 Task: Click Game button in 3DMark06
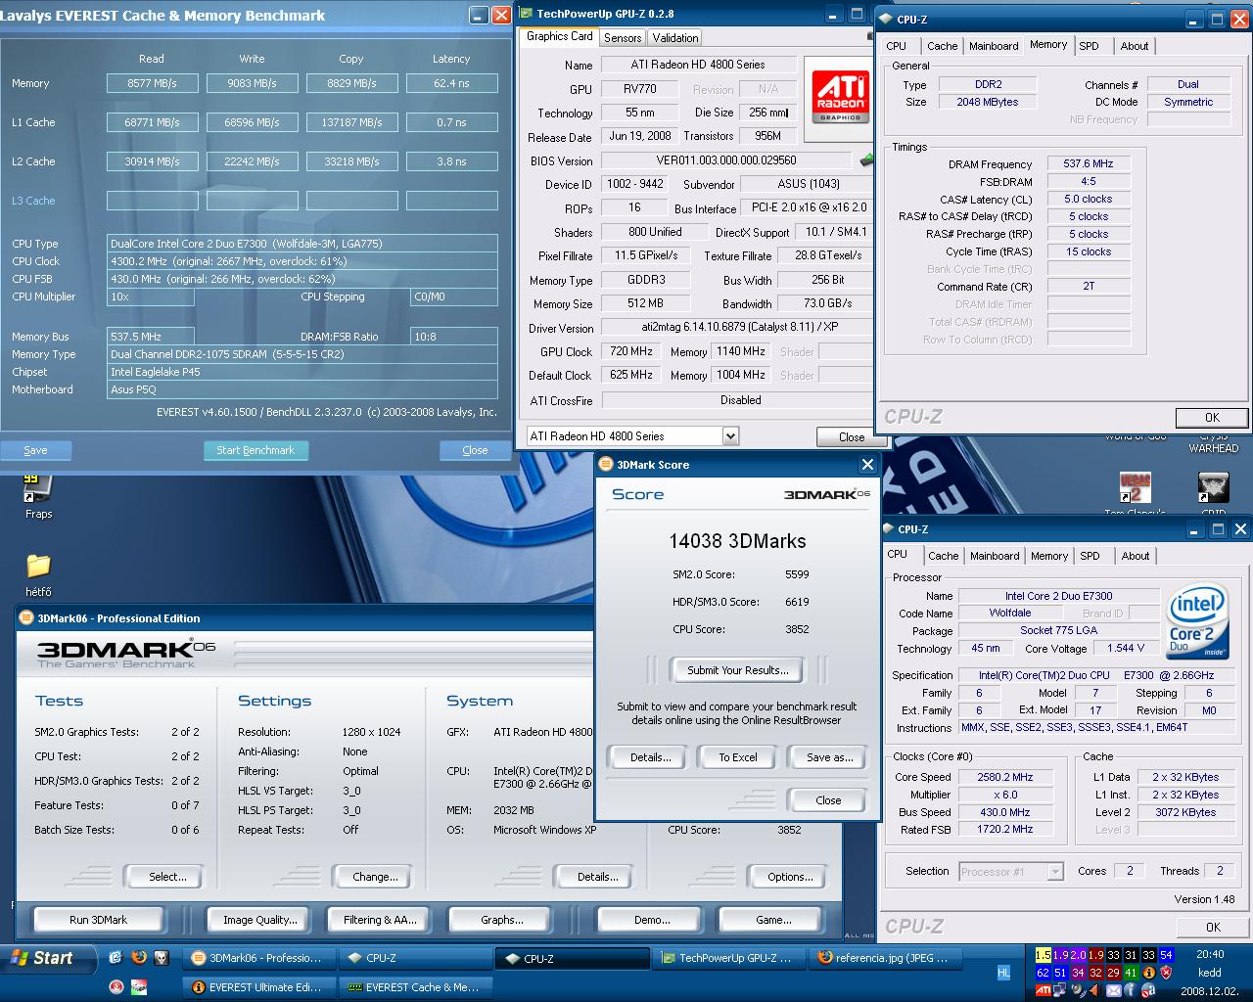click(x=773, y=920)
